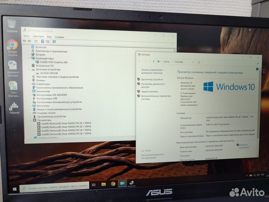Expand the Мониторы category
Screen dimensions: 269x202
click(x=31, y=105)
